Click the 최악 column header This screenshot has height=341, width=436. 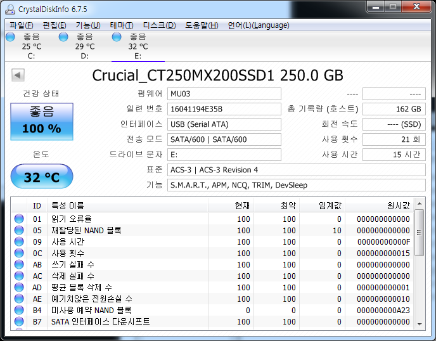click(277, 205)
